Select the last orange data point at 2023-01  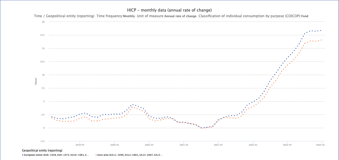coord(321,40)
